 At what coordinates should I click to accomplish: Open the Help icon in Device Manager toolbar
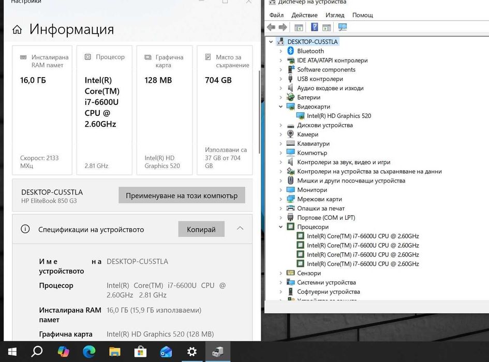point(315,27)
